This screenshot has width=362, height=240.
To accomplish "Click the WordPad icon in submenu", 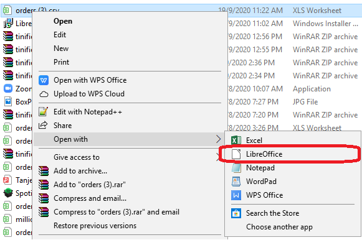I will coord(236,182).
